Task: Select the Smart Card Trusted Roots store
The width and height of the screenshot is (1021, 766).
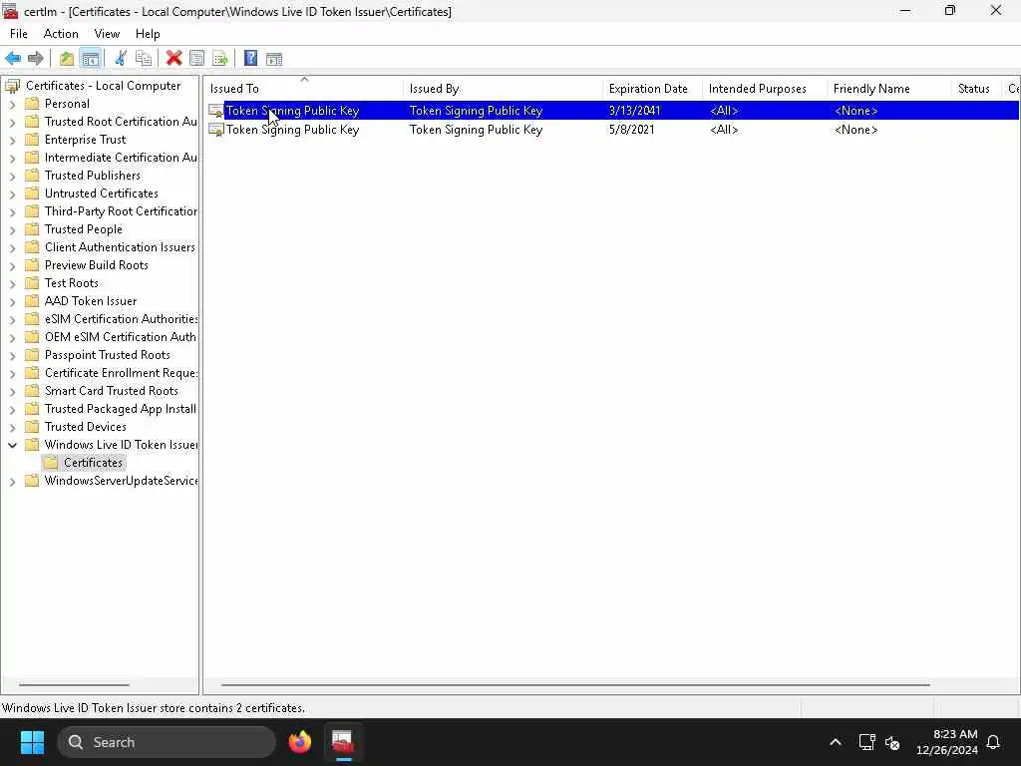Action: [112, 391]
